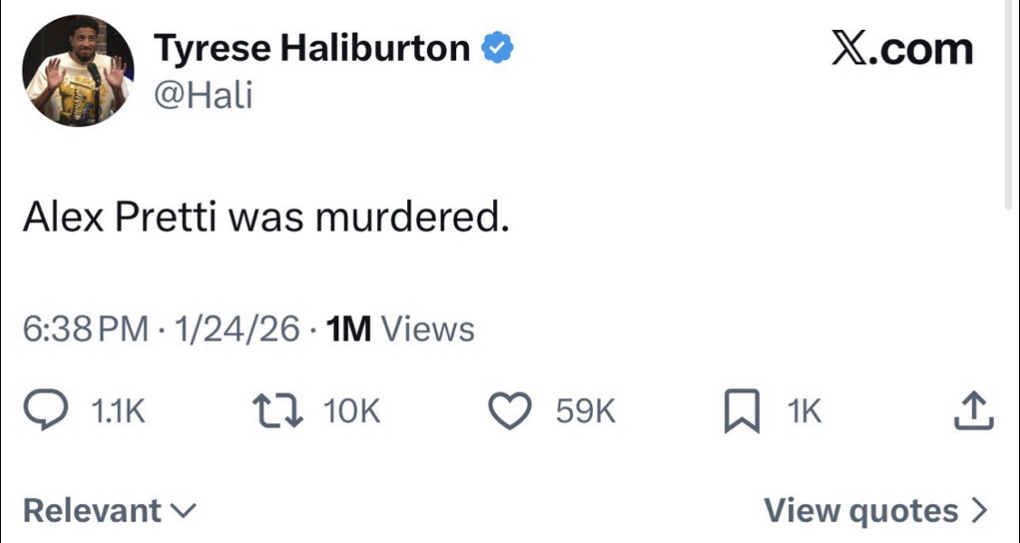
Task: Click the chevron next to View quotes
Action: click(978, 510)
